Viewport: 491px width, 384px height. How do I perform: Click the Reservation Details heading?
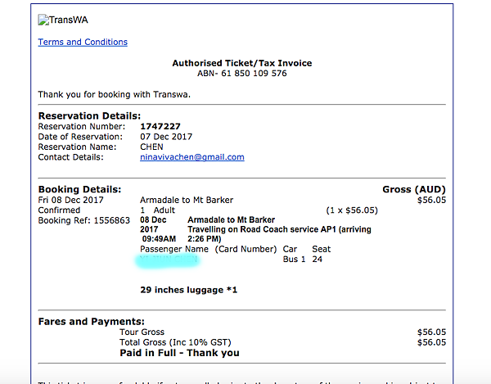point(89,116)
